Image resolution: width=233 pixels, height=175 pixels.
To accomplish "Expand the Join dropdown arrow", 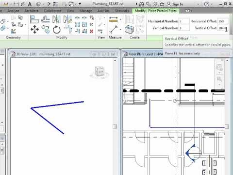I will coord(8,28).
